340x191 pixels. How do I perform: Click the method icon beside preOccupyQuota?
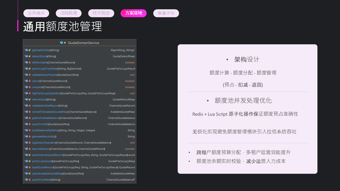click(27, 161)
